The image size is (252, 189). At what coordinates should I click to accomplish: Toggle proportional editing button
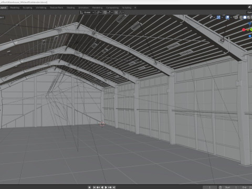point(116,13)
